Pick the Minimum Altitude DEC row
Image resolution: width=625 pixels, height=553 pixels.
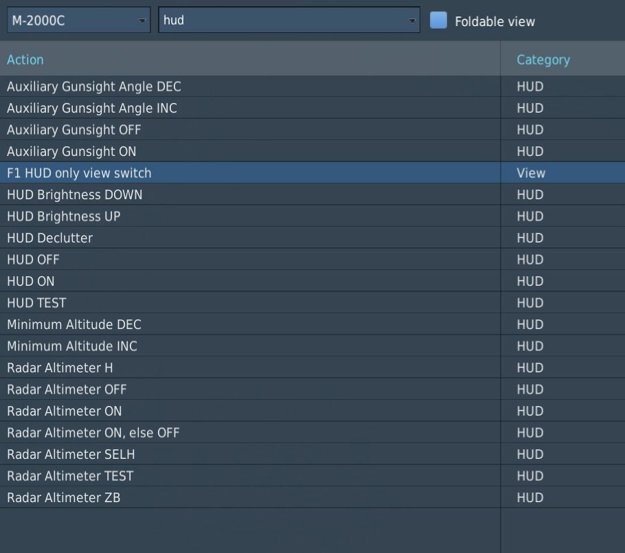point(312,324)
